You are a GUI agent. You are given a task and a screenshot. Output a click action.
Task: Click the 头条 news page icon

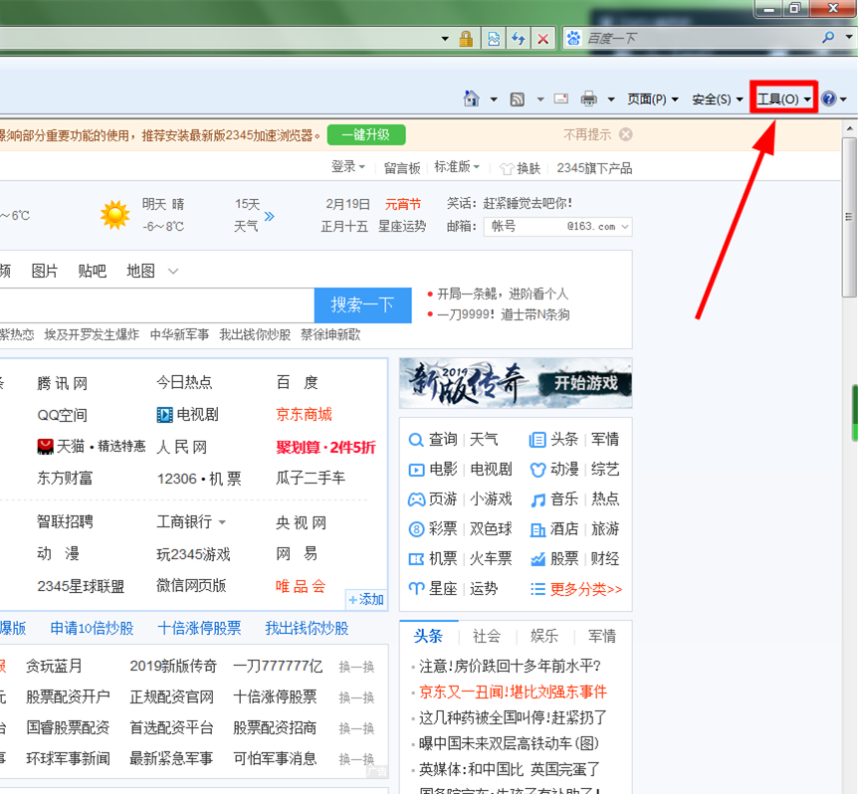click(537, 440)
